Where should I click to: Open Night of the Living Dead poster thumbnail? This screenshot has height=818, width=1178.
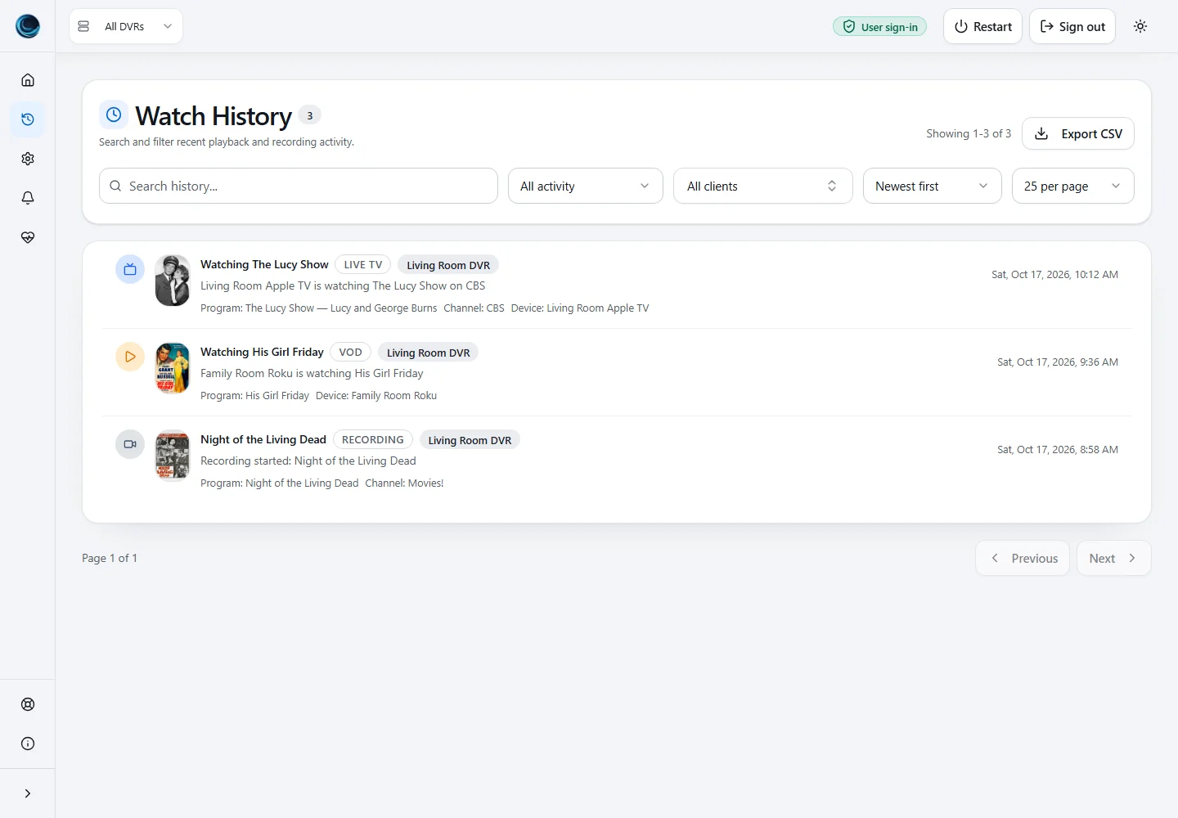pyautogui.click(x=173, y=456)
